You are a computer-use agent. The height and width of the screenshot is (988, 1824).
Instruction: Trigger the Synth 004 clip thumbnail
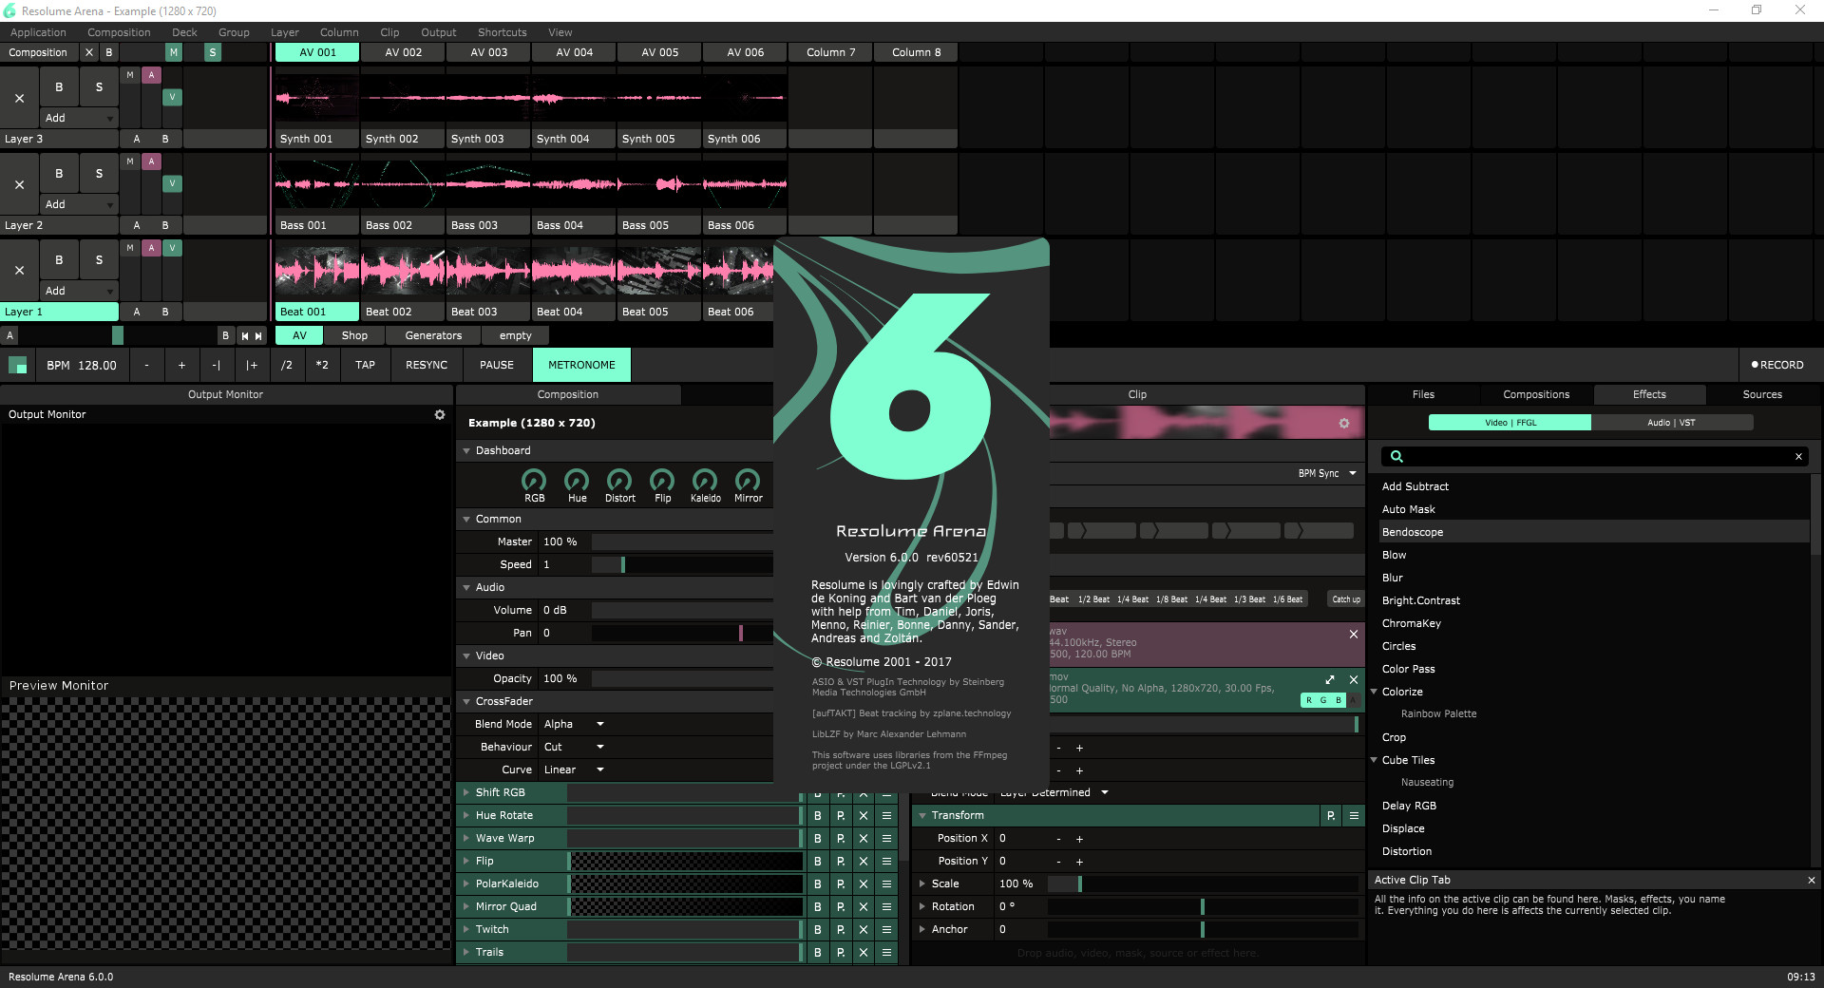pos(574,98)
